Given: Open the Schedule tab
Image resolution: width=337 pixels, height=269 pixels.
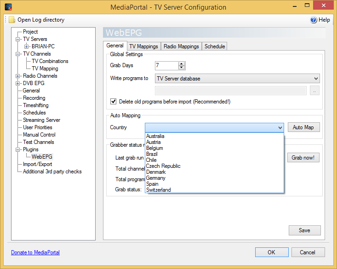Looking at the screenshot, I should click(215, 46).
